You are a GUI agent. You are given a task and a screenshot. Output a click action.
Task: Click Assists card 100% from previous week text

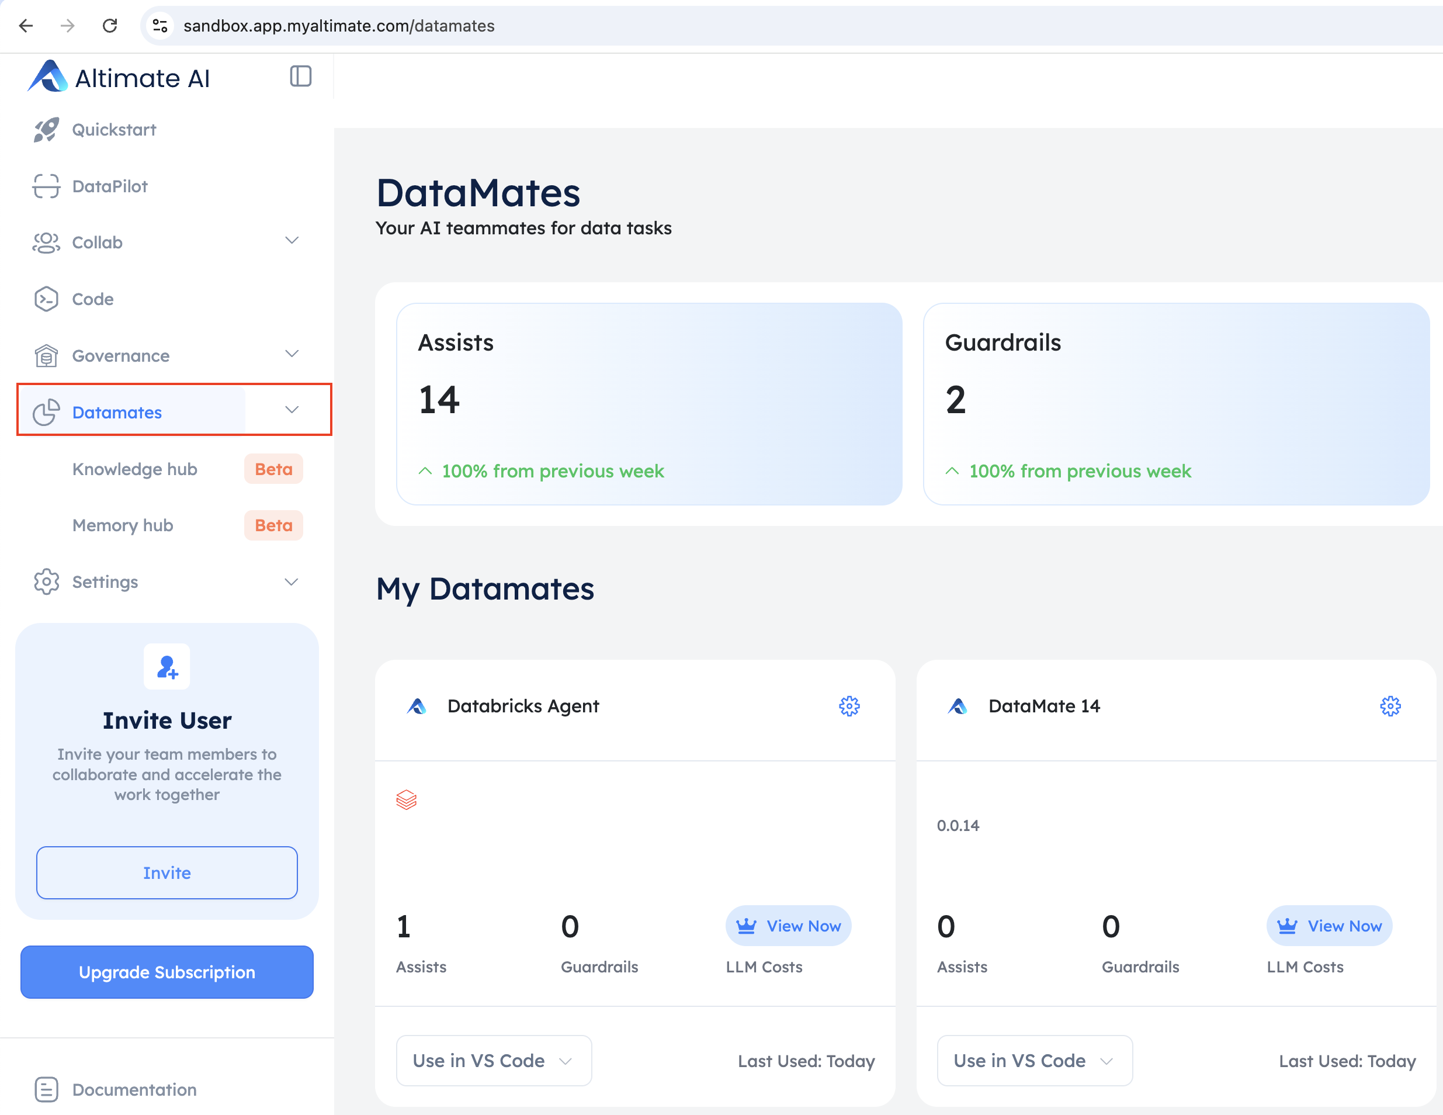click(553, 471)
